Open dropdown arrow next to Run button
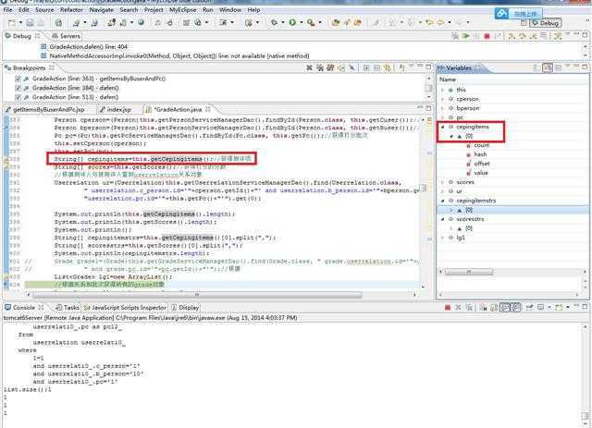 302,23
